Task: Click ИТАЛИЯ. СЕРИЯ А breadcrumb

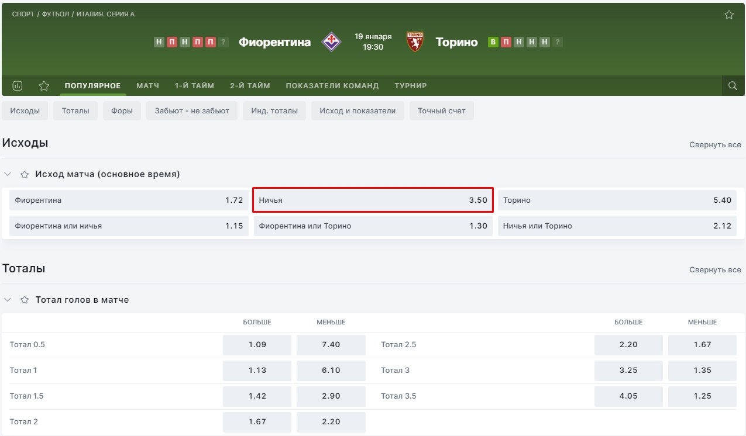Action: tap(105, 14)
